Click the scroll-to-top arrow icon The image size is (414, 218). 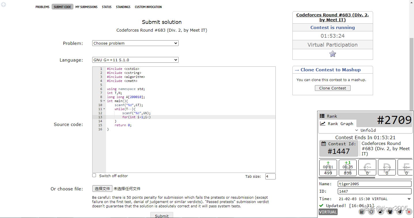pyautogui.click(x=3, y=5)
